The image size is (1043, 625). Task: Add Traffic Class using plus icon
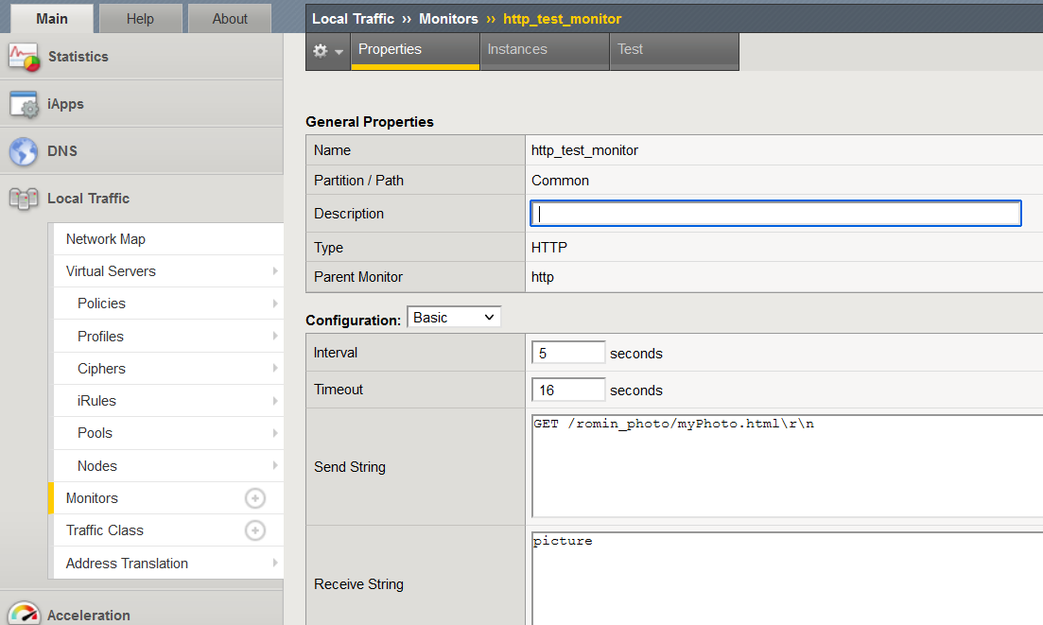[x=255, y=530]
